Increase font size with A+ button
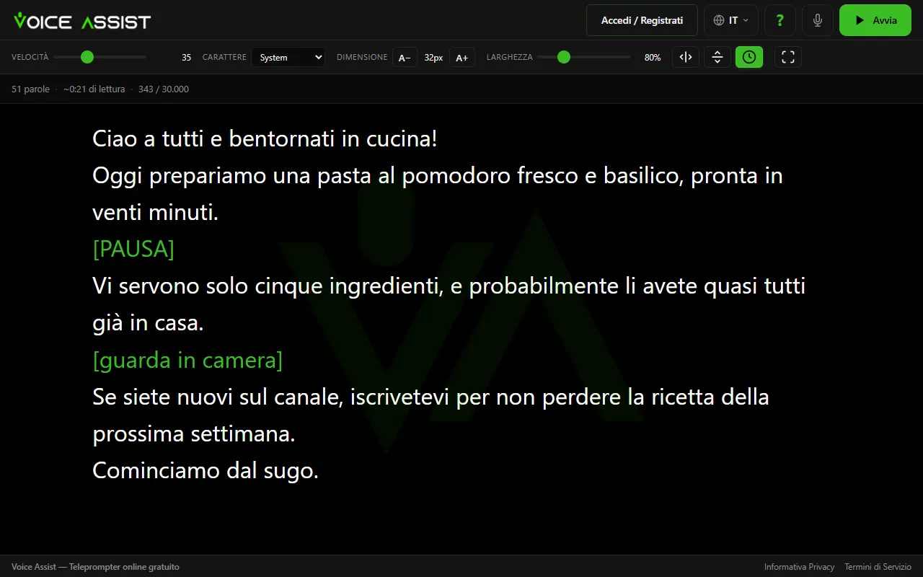 [462, 57]
